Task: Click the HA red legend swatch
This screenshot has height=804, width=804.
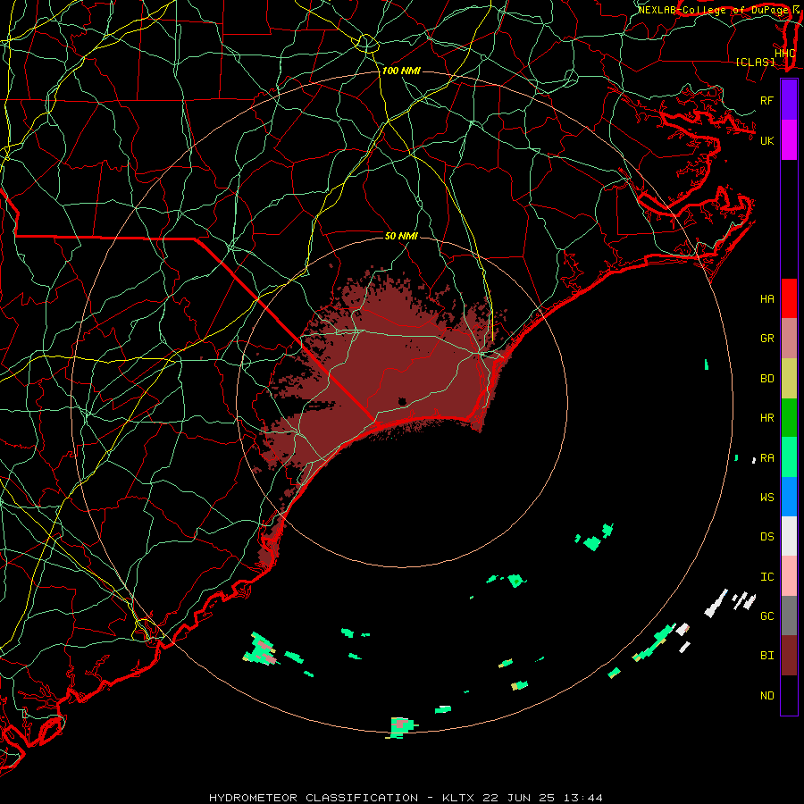Action: (789, 298)
